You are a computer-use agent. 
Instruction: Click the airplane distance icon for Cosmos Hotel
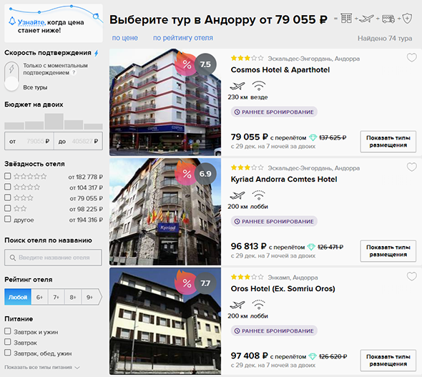coord(237,86)
